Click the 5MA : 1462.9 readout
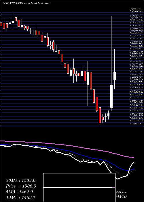144x202 pixels. (19, 192)
